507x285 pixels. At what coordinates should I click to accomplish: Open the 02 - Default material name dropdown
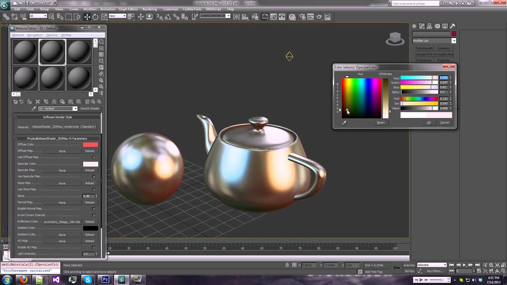coord(57,108)
